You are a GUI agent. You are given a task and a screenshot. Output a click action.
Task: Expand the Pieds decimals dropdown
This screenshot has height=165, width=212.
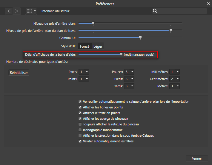(129, 79)
